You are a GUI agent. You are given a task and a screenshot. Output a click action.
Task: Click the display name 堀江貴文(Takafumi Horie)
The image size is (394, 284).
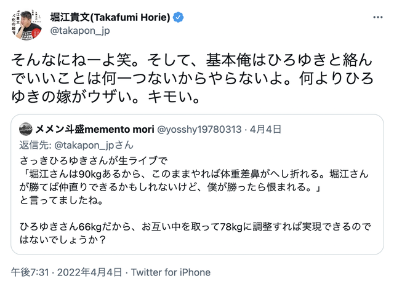pos(110,17)
